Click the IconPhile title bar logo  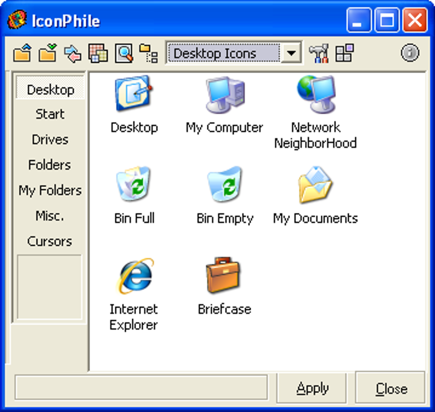click(x=17, y=20)
